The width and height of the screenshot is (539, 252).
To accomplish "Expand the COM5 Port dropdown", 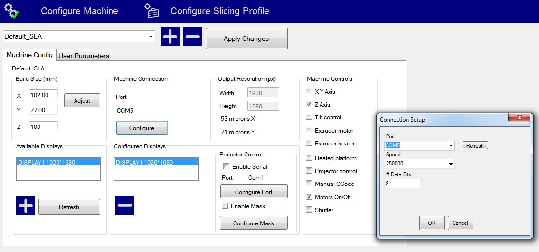I will click(451, 146).
